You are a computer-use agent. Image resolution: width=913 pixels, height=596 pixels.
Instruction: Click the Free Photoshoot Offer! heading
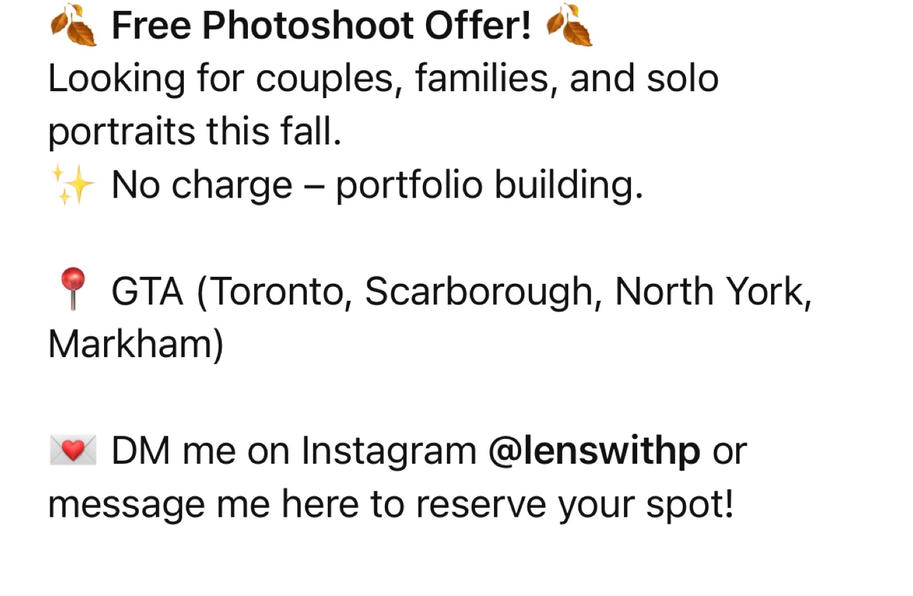(x=321, y=25)
